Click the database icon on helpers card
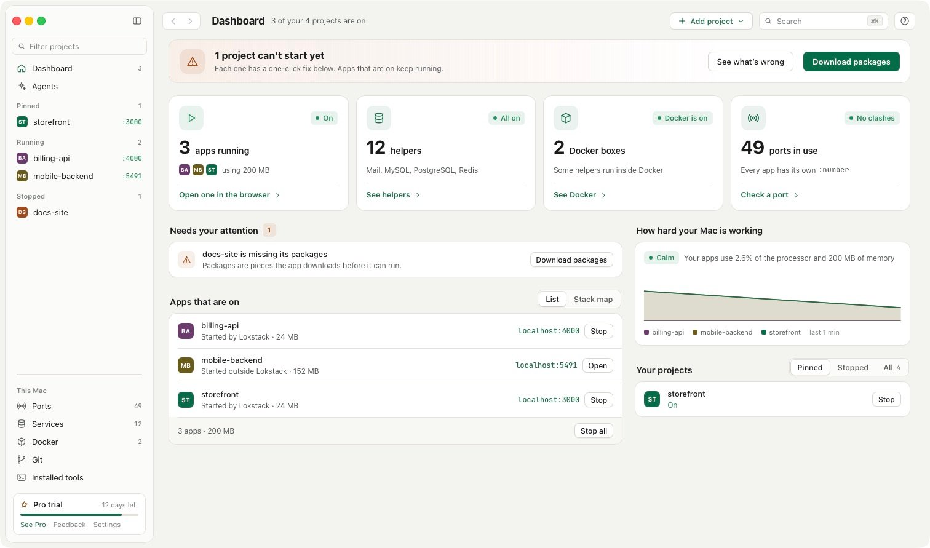This screenshot has height=548, width=930. tap(379, 118)
